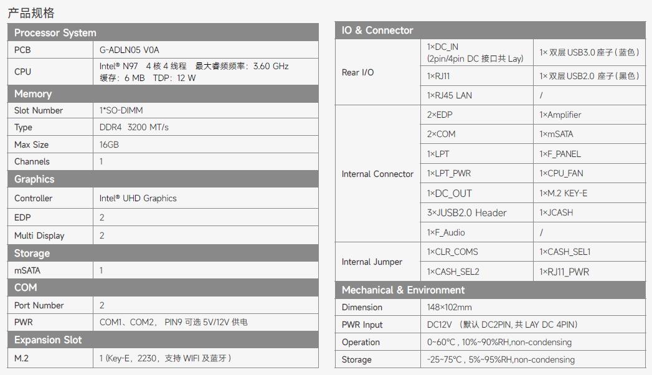This screenshot has width=652, height=375.
Task: Click the M.2 Key-E 2230 description
Action: coord(166,358)
